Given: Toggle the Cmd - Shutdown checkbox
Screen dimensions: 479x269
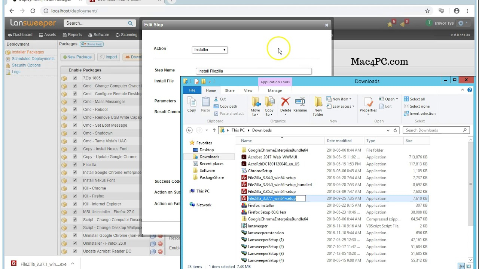Looking at the screenshot, I should (x=75, y=133).
